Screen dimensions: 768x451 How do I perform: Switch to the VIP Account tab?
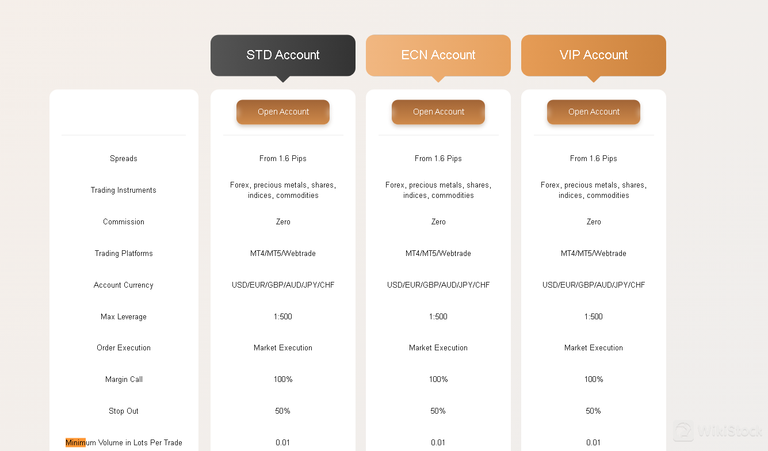(593, 55)
